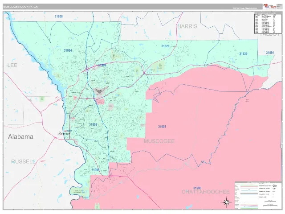
Task: Click the 'MUSCOGEE COUNTY, GA' title
Action: [x=20, y=7]
